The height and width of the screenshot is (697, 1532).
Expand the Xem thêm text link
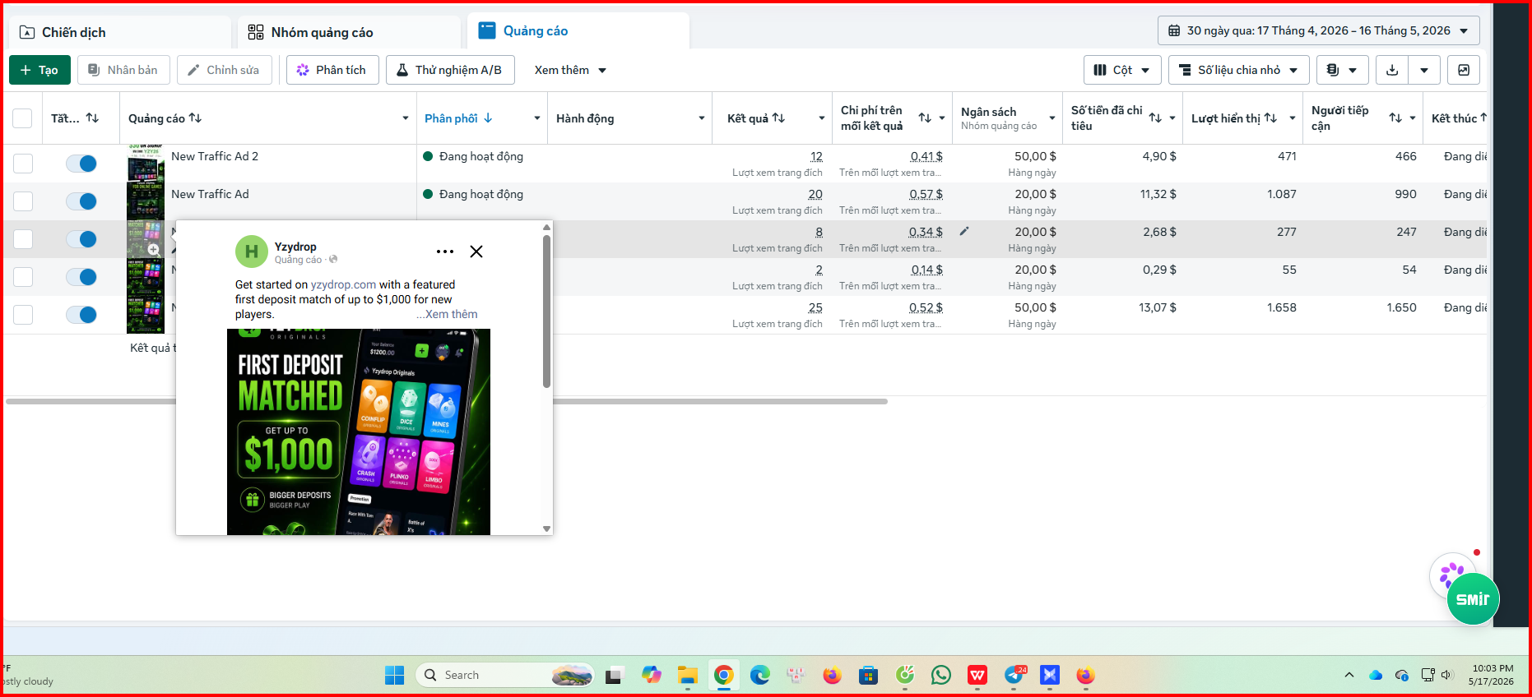point(451,314)
